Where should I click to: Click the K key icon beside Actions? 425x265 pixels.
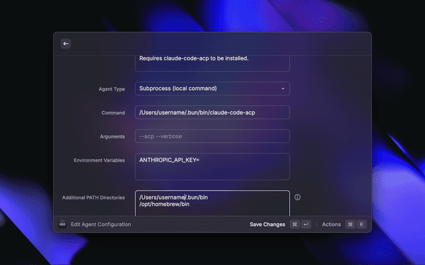point(362,225)
